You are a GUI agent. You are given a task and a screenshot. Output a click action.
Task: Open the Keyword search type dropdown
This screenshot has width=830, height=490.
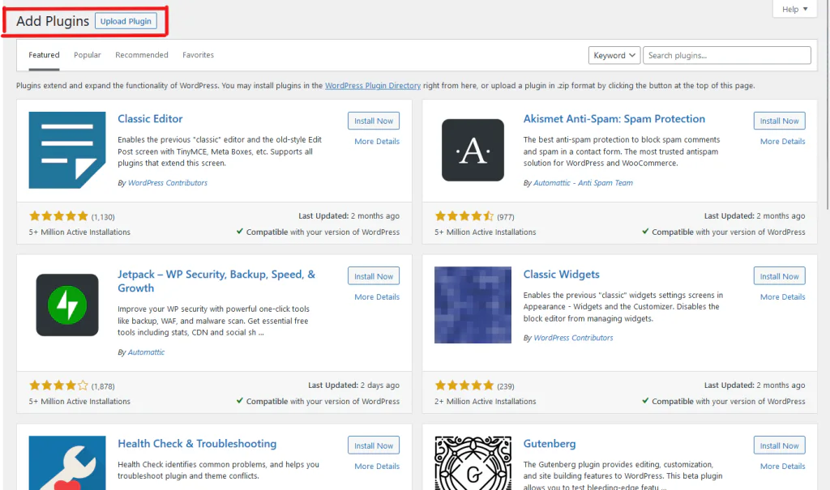pos(614,55)
